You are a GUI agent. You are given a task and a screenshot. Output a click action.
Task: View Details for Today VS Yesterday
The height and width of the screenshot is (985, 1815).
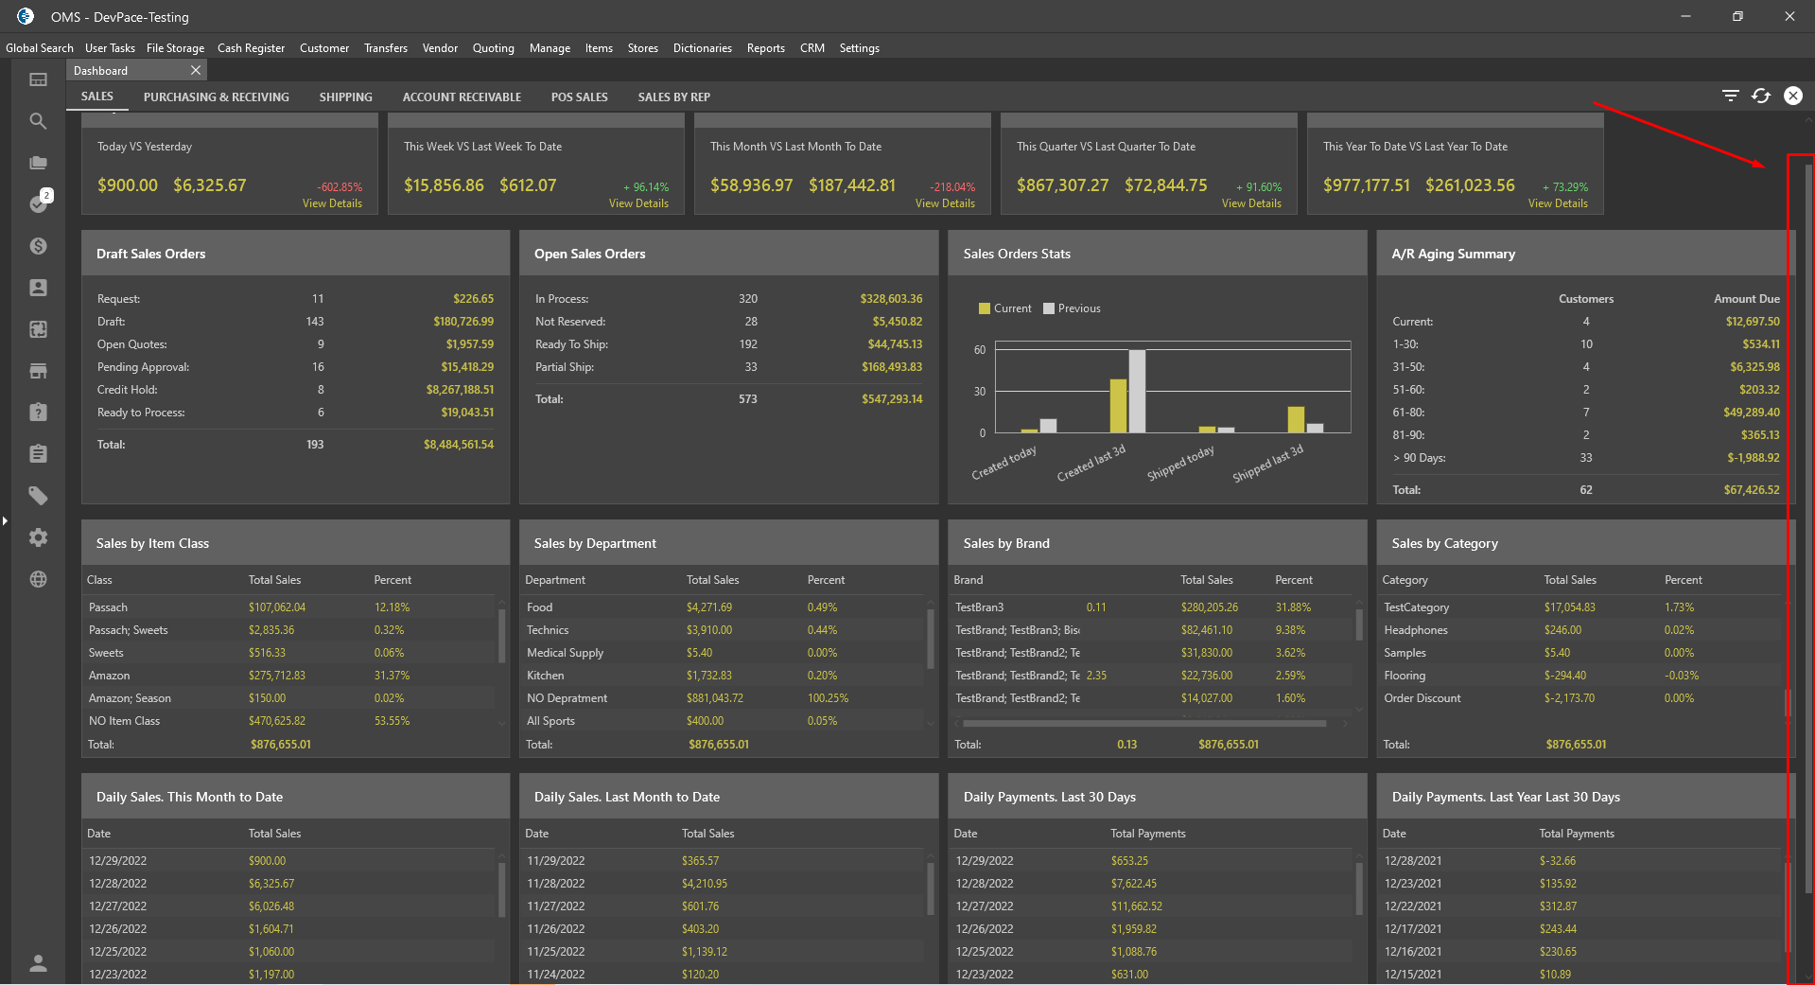(x=332, y=203)
